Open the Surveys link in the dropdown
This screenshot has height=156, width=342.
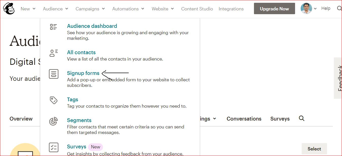point(77,147)
